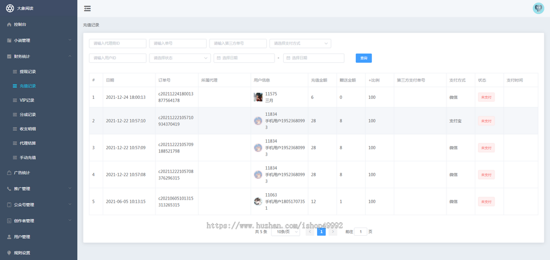Click the 广告统计 sidebar icon

tap(9, 173)
